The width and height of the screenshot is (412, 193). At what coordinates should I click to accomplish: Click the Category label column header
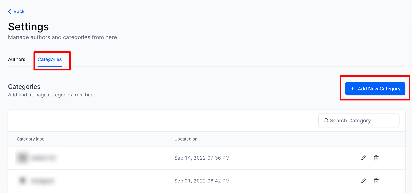(31, 139)
